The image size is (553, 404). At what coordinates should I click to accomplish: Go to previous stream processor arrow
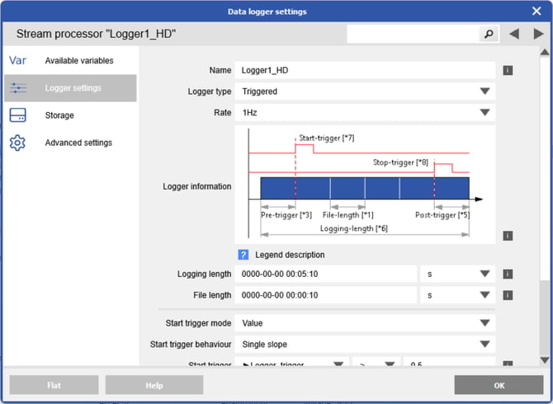(x=514, y=34)
